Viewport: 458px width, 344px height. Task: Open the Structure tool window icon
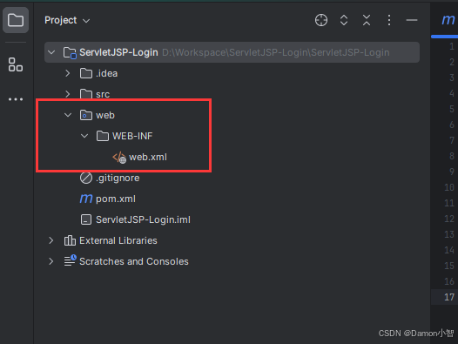pyautogui.click(x=16, y=64)
